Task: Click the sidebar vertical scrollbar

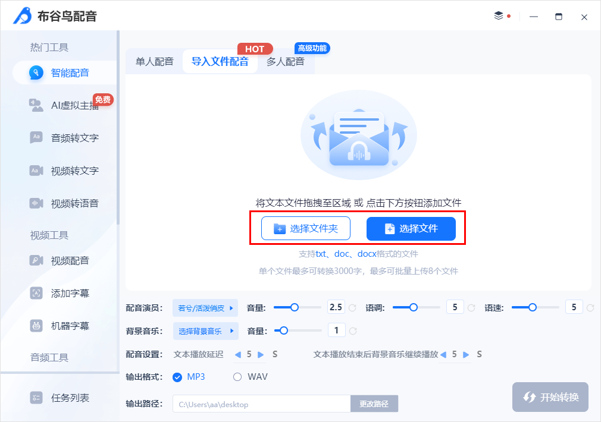Action: pyautogui.click(x=118, y=128)
